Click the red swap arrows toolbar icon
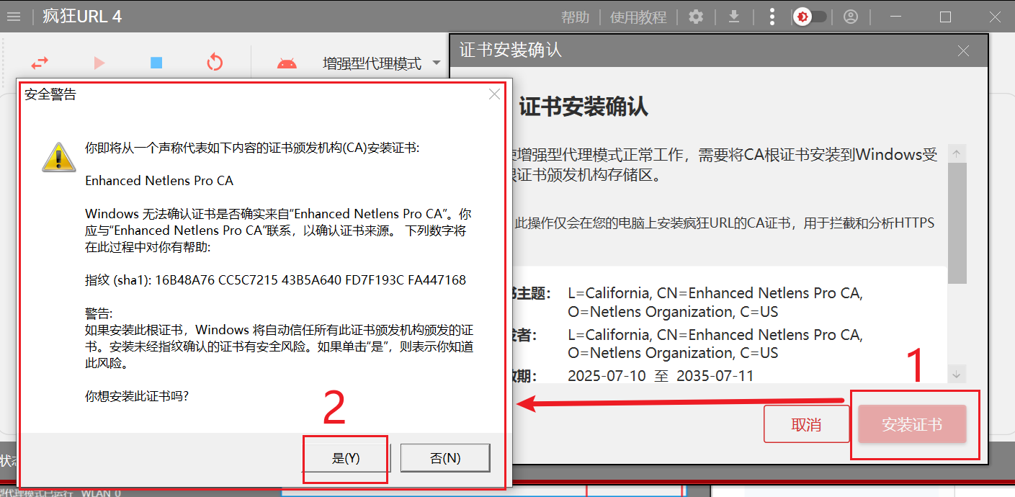Viewport: 1015px width, 497px height. click(x=40, y=63)
